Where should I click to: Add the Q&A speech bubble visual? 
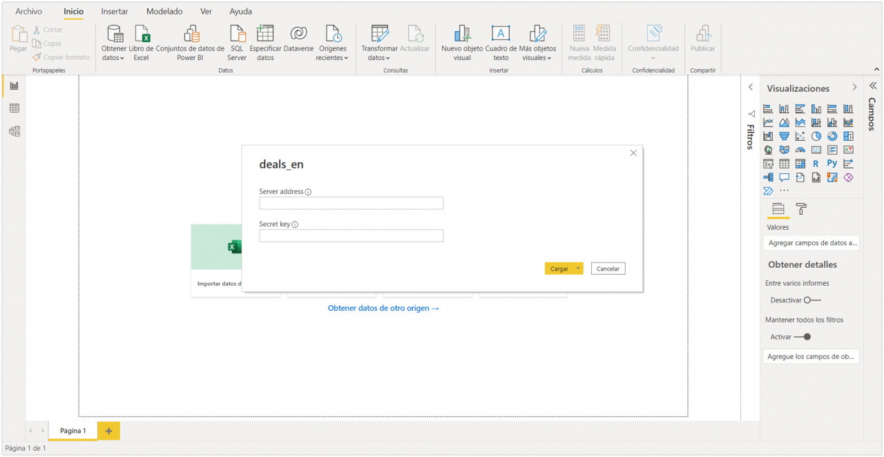point(784,177)
